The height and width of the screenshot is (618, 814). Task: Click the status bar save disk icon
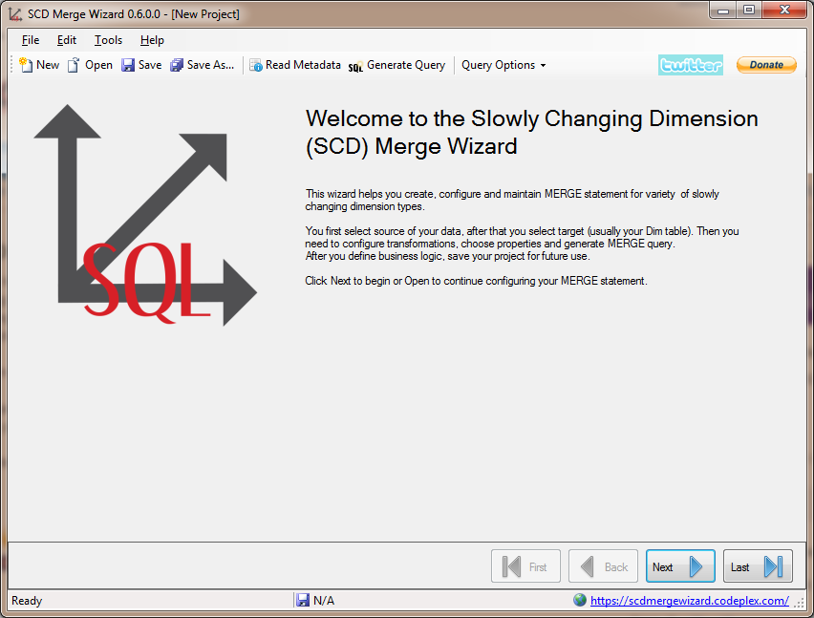tap(302, 601)
